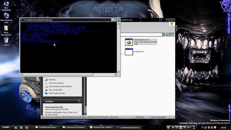Viewport: 231px width, 130px height.
Task: Click the blue round system tray icon
Action: click(212, 127)
